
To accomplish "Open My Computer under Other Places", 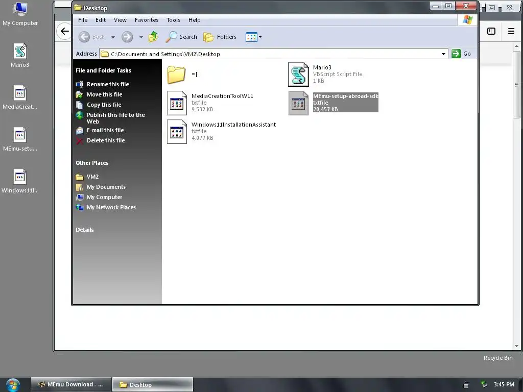I will tap(104, 198).
